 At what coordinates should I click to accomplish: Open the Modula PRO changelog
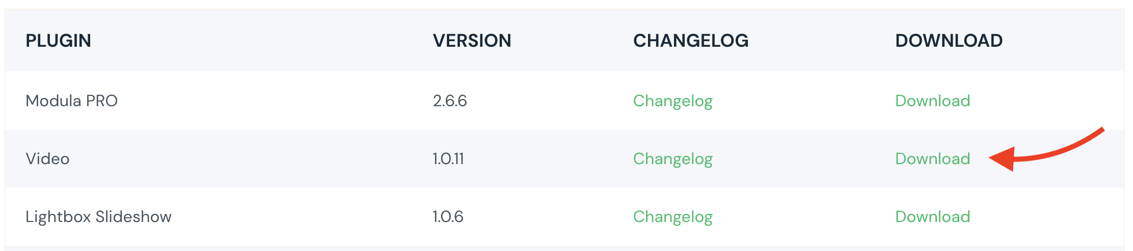[x=672, y=101]
